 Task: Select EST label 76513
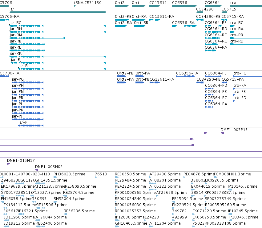(x=101, y=174)
